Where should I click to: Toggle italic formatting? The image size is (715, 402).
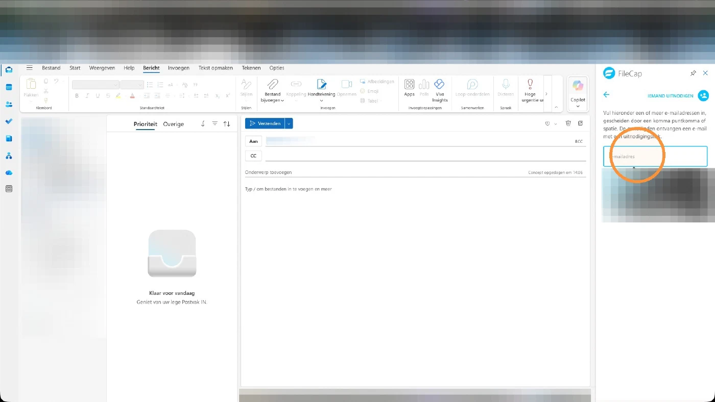coord(87,95)
